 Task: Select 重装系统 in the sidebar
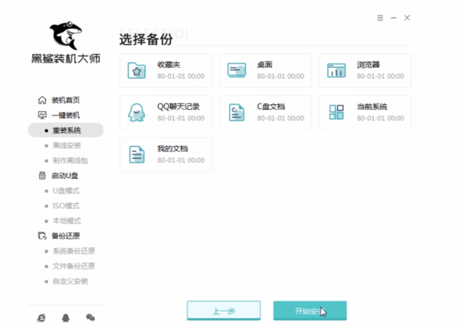[x=66, y=130]
